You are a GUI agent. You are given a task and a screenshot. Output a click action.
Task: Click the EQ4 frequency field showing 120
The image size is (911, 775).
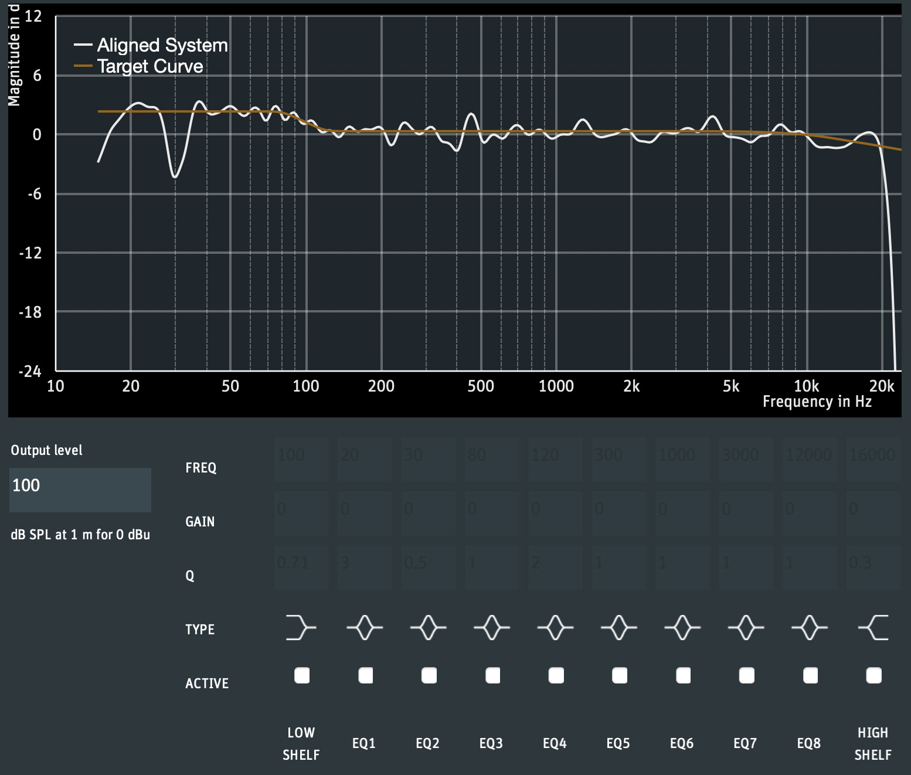pos(556,460)
